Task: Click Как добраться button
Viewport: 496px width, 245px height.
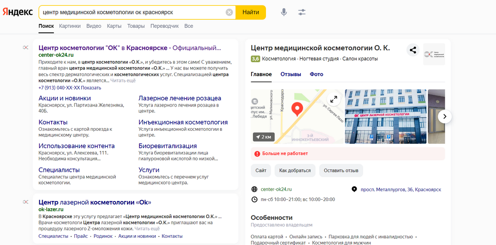Action: tap(295, 170)
